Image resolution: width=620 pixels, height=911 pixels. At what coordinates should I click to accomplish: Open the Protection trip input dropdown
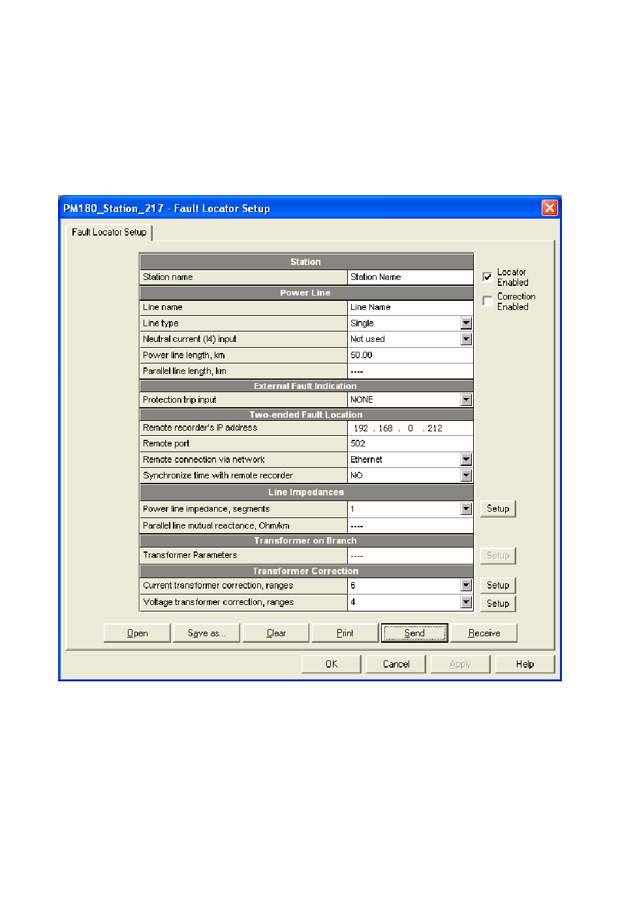tap(466, 399)
